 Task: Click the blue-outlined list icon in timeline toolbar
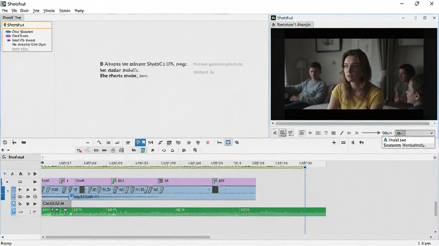(x=228, y=143)
